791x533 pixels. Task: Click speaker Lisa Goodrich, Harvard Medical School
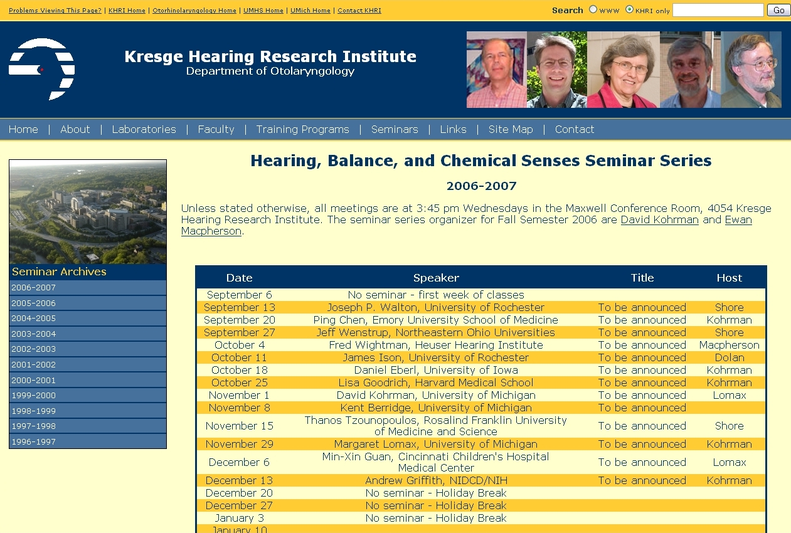(436, 383)
